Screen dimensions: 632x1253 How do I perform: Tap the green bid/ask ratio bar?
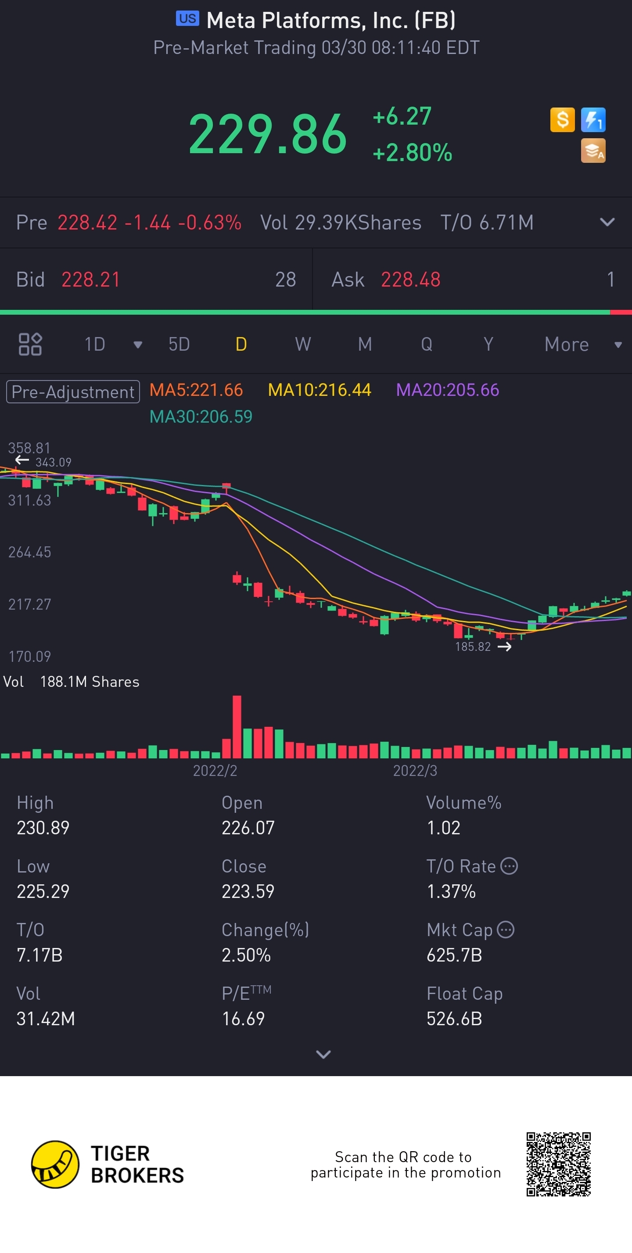pos(305,312)
